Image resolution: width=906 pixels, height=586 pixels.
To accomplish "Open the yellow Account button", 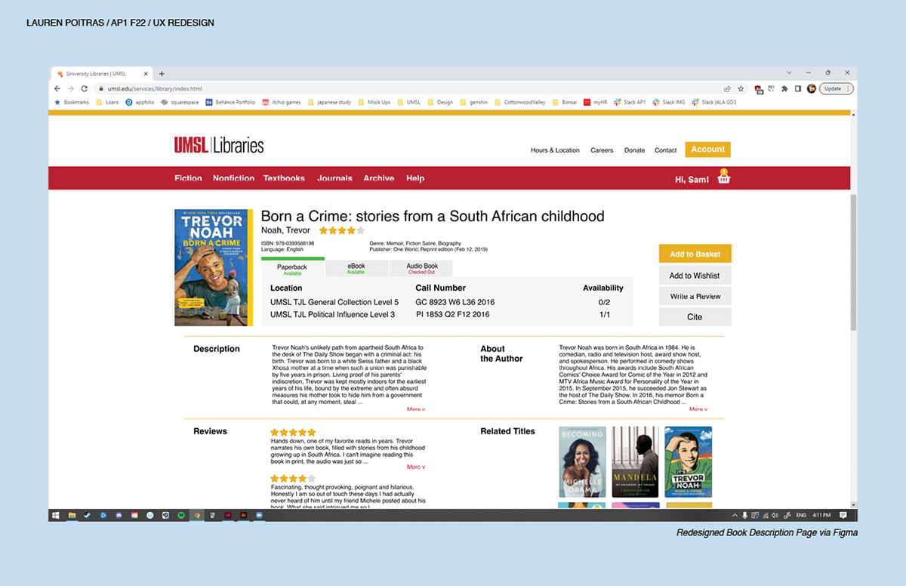I will (x=707, y=150).
